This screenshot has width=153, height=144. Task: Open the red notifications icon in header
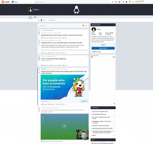pos(123,2)
